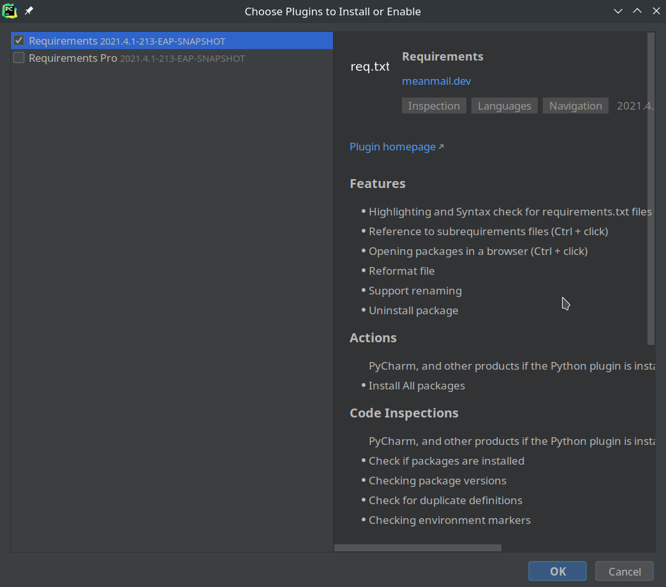
Task: Confirm with the OK button
Action: click(558, 571)
